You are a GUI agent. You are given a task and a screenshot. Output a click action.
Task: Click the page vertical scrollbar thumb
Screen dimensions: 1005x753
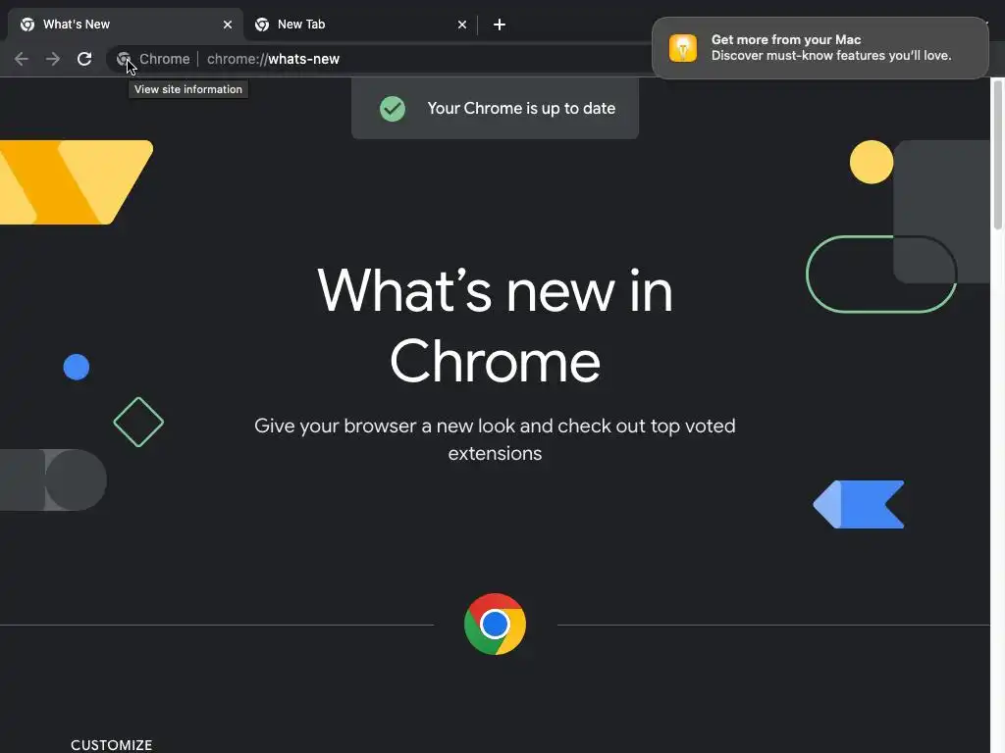(997, 154)
